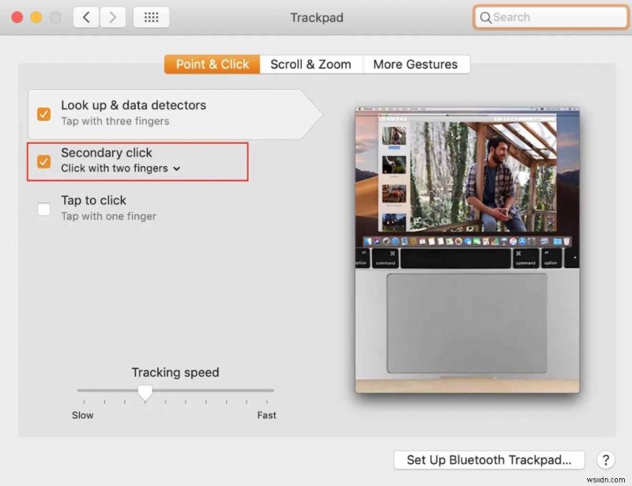
Task: Disable Look up & data detectors
Action: (x=43, y=114)
